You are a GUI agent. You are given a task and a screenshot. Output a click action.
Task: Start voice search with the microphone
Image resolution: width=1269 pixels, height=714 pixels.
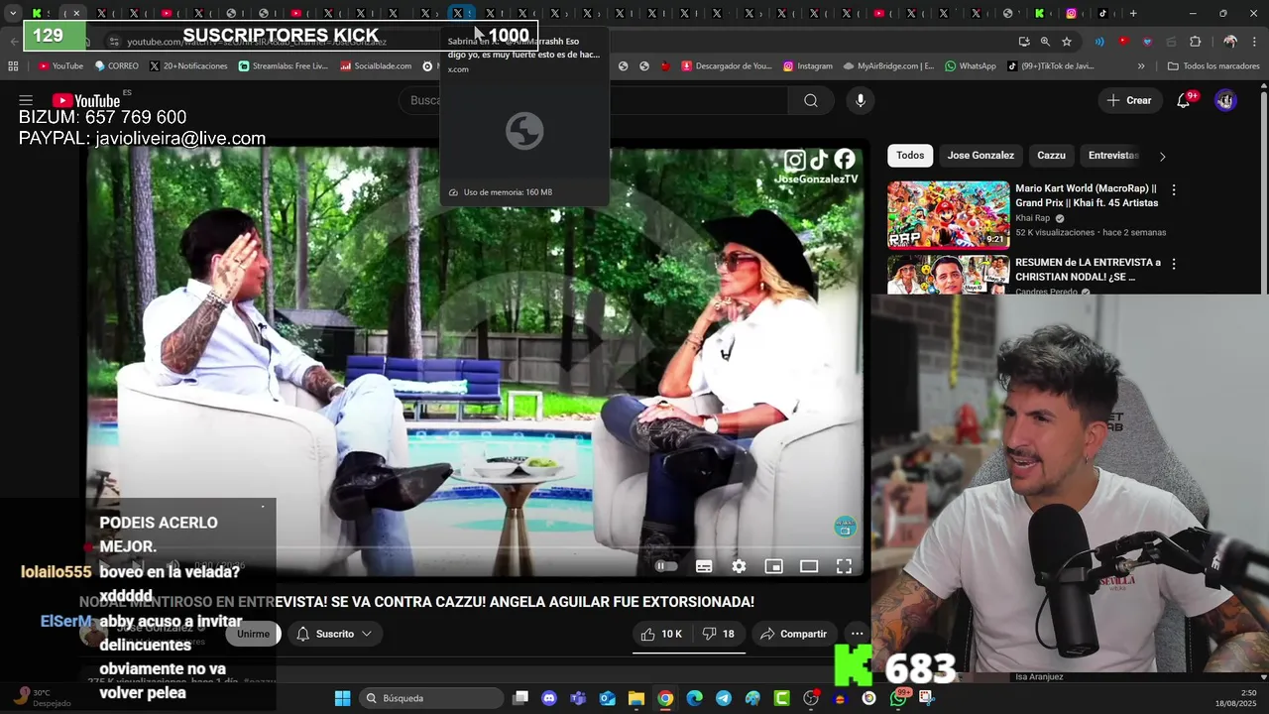click(861, 100)
